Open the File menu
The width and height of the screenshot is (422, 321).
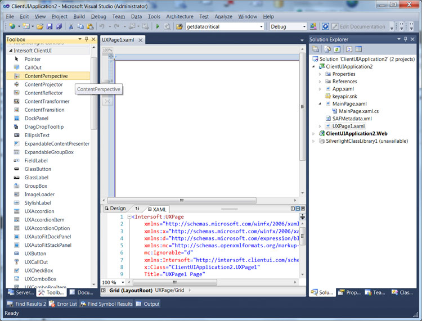click(x=10, y=16)
